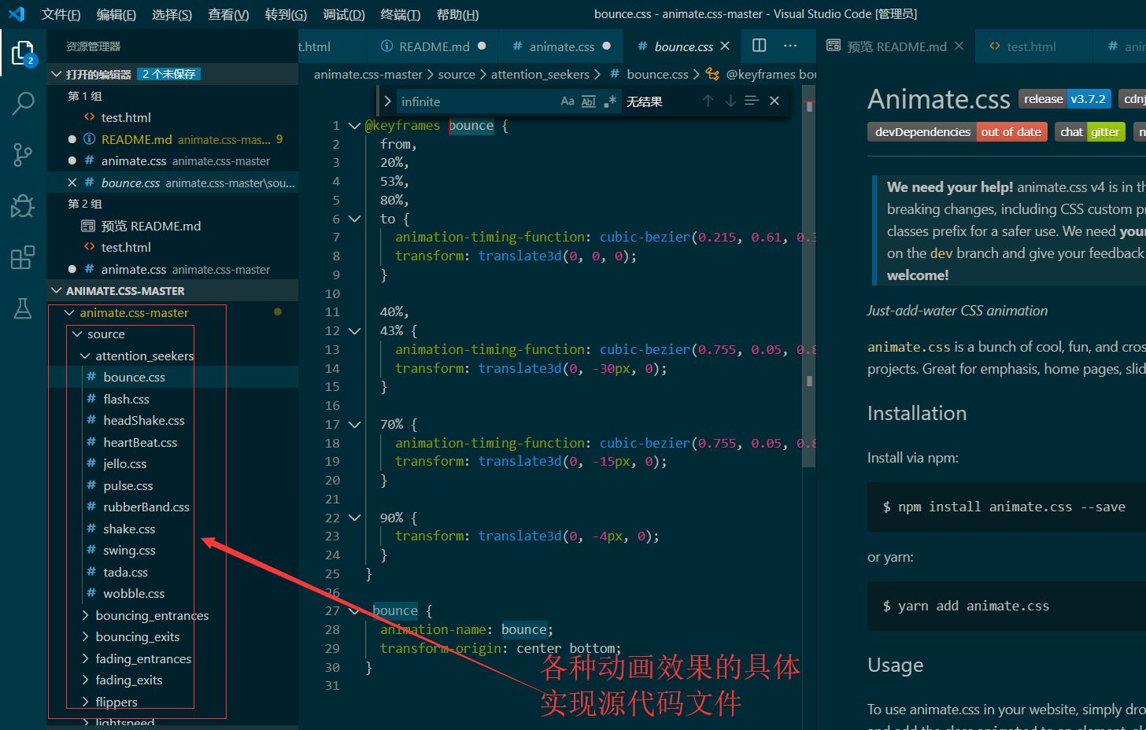This screenshot has width=1146, height=730.
Task: Open the editor More Actions menu
Action: (x=790, y=46)
